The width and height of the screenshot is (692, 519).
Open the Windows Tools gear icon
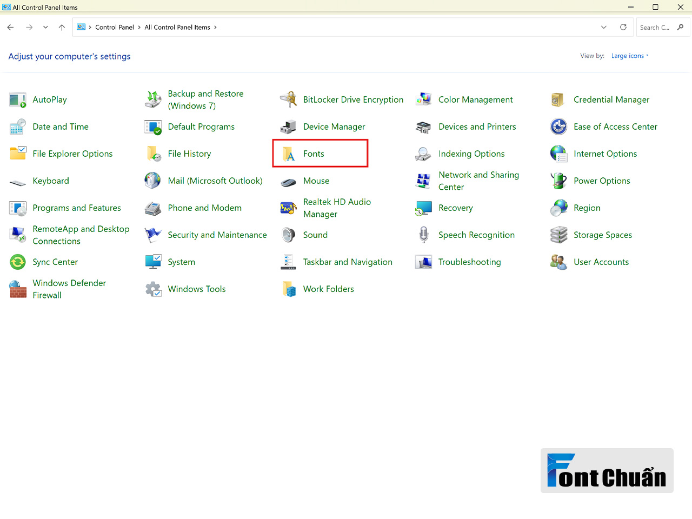click(x=153, y=289)
